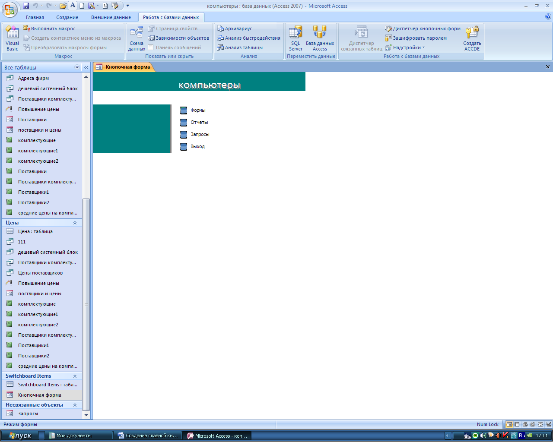Switch to Form view in status bar
Viewport: 553px width, 442px height.
coord(509,424)
